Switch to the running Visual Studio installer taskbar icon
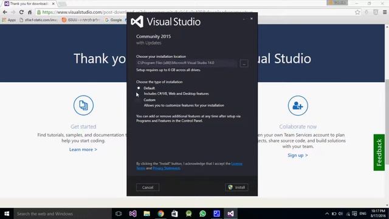This screenshot has height=219, width=389. tap(230, 214)
